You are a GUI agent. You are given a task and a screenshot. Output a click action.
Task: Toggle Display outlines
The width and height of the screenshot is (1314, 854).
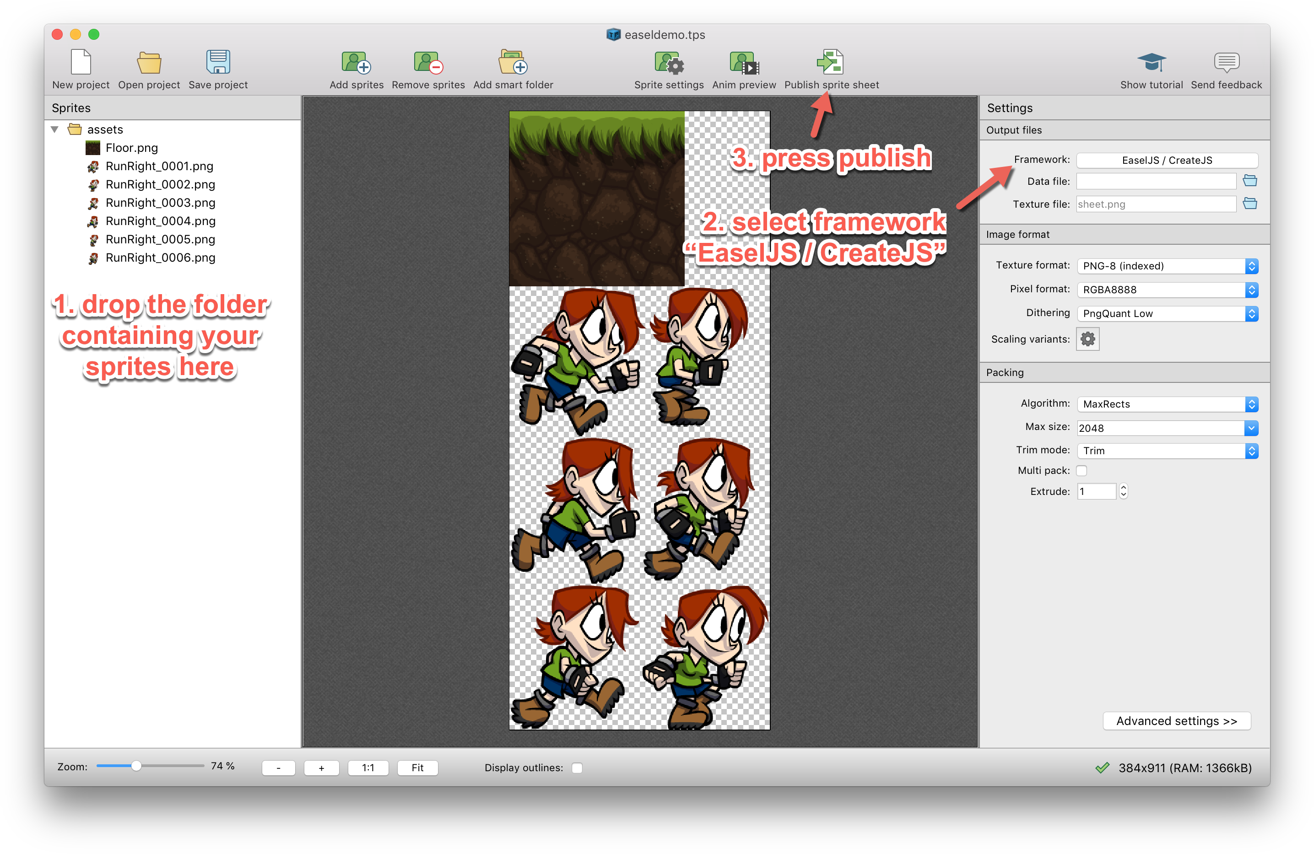(577, 768)
